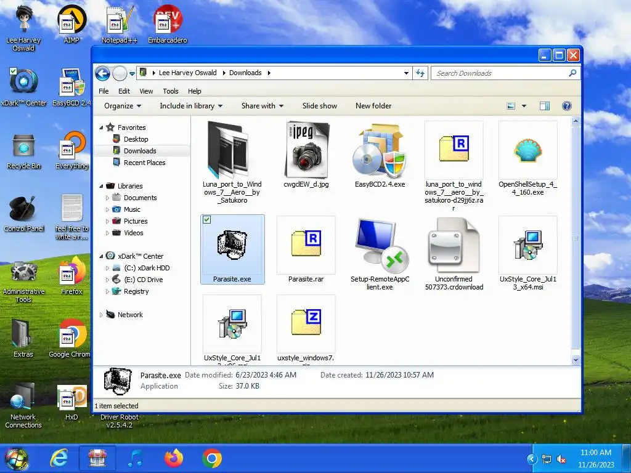Open the Tools menu
The image size is (631, 473).
point(171,91)
